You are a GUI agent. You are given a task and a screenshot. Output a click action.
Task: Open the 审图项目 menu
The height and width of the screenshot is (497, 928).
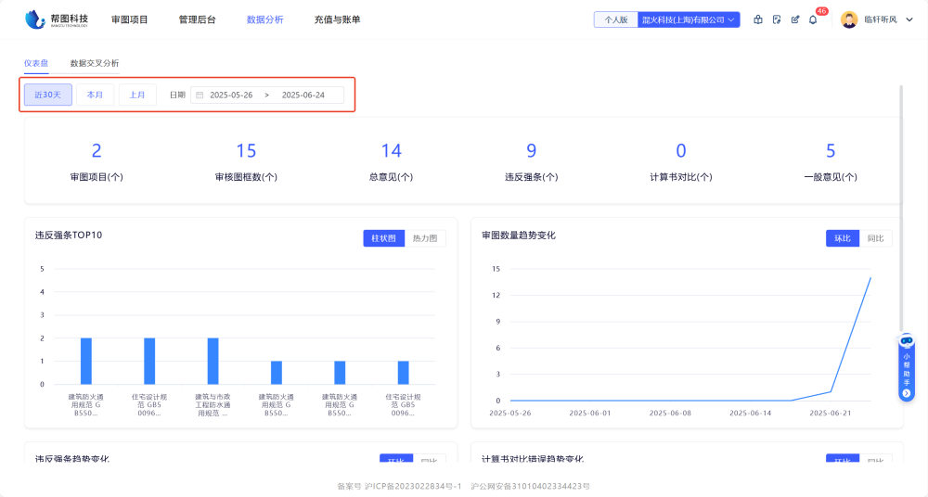pyautogui.click(x=129, y=19)
